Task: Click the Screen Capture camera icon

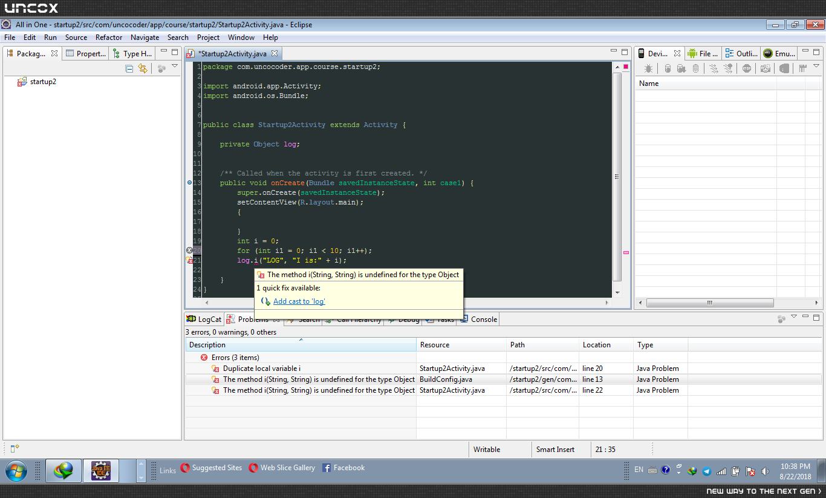Action: tap(766, 68)
